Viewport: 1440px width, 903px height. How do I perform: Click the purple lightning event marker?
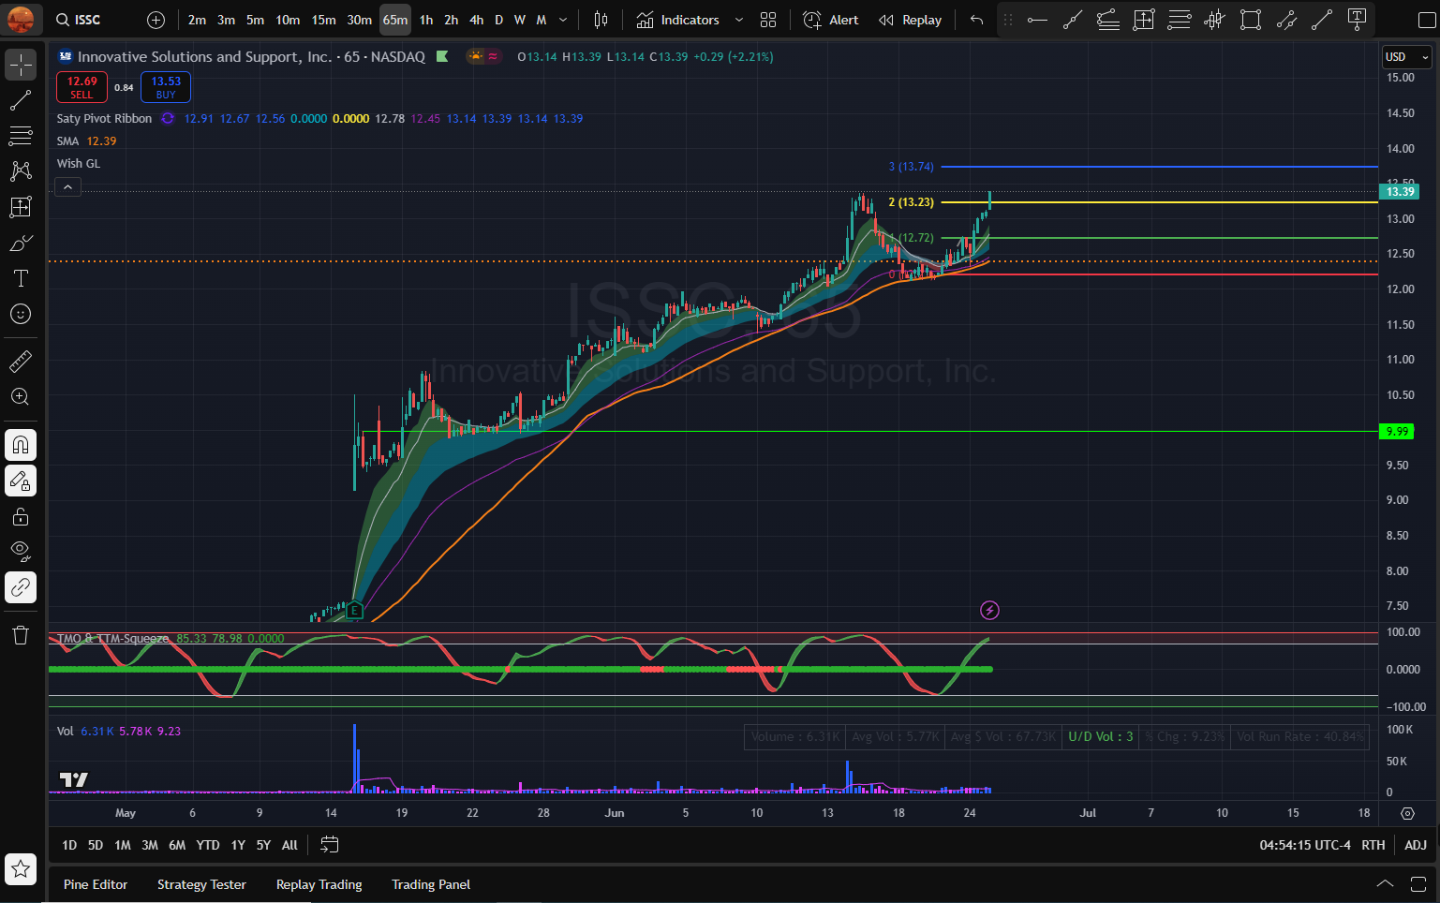point(989,611)
